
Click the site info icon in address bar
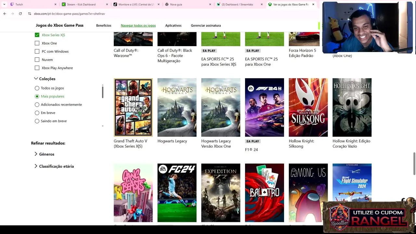click(x=30, y=14)
